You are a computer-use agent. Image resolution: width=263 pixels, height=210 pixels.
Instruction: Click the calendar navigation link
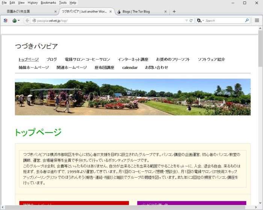[x=130, y=67]
